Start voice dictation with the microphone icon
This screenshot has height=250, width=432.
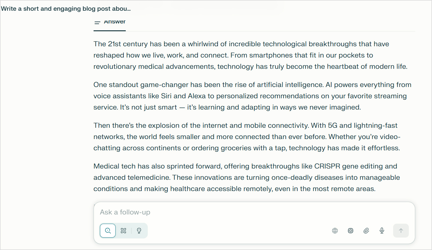pos(382,231)
